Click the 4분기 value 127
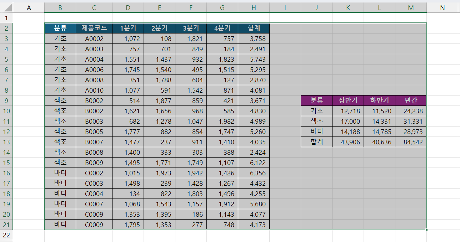 pos(222,80)
